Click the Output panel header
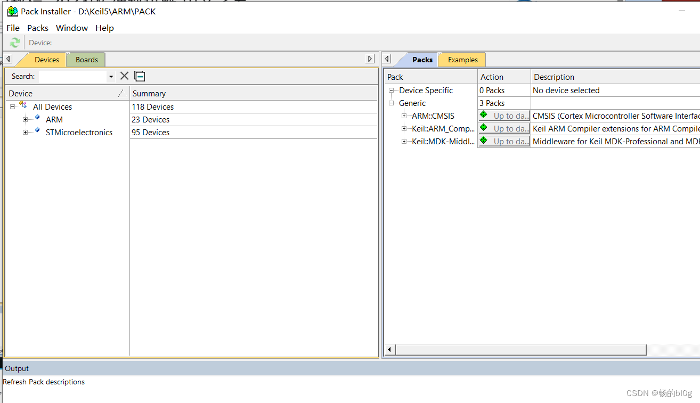The height and width of the screenshot is (403, 700). tap(350, 368)
